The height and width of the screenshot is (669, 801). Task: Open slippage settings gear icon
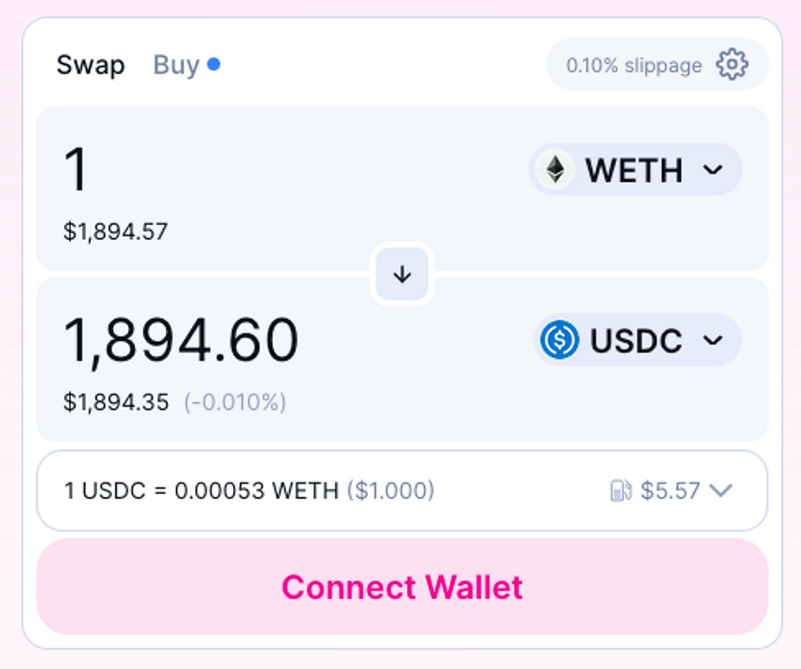tap(732, 64)
